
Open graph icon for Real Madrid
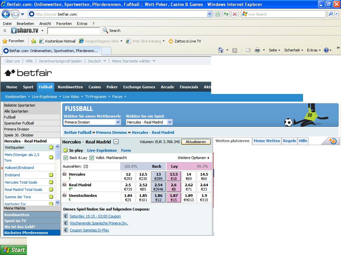[65, 184]
